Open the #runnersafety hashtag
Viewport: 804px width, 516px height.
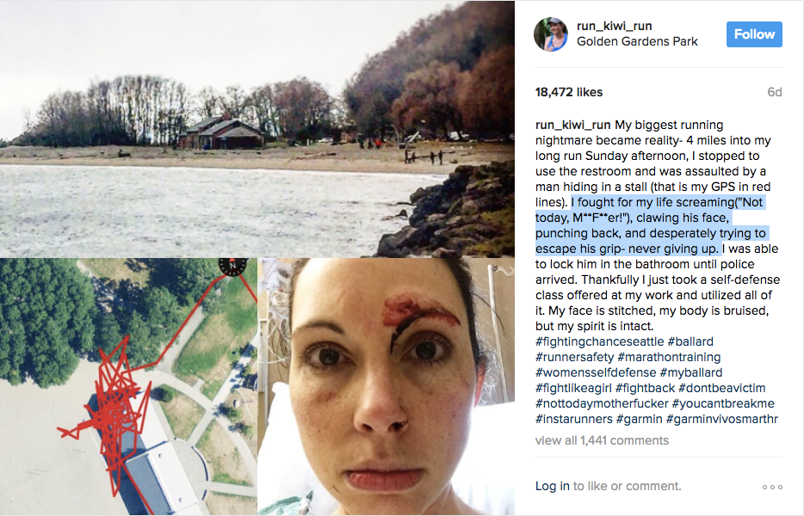coord(574,357)
